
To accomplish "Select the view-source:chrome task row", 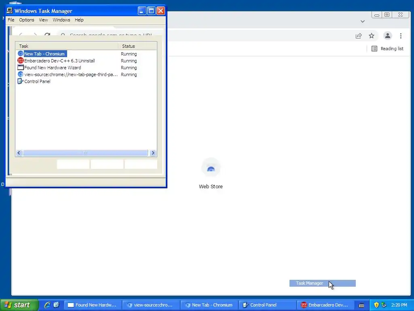I will pos(86,75).
